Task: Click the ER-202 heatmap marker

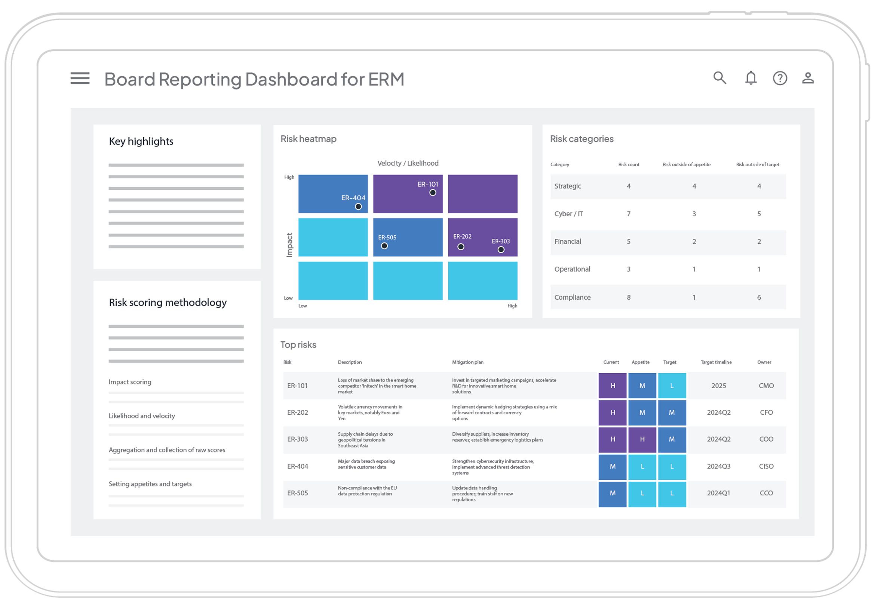Action: 461,247
